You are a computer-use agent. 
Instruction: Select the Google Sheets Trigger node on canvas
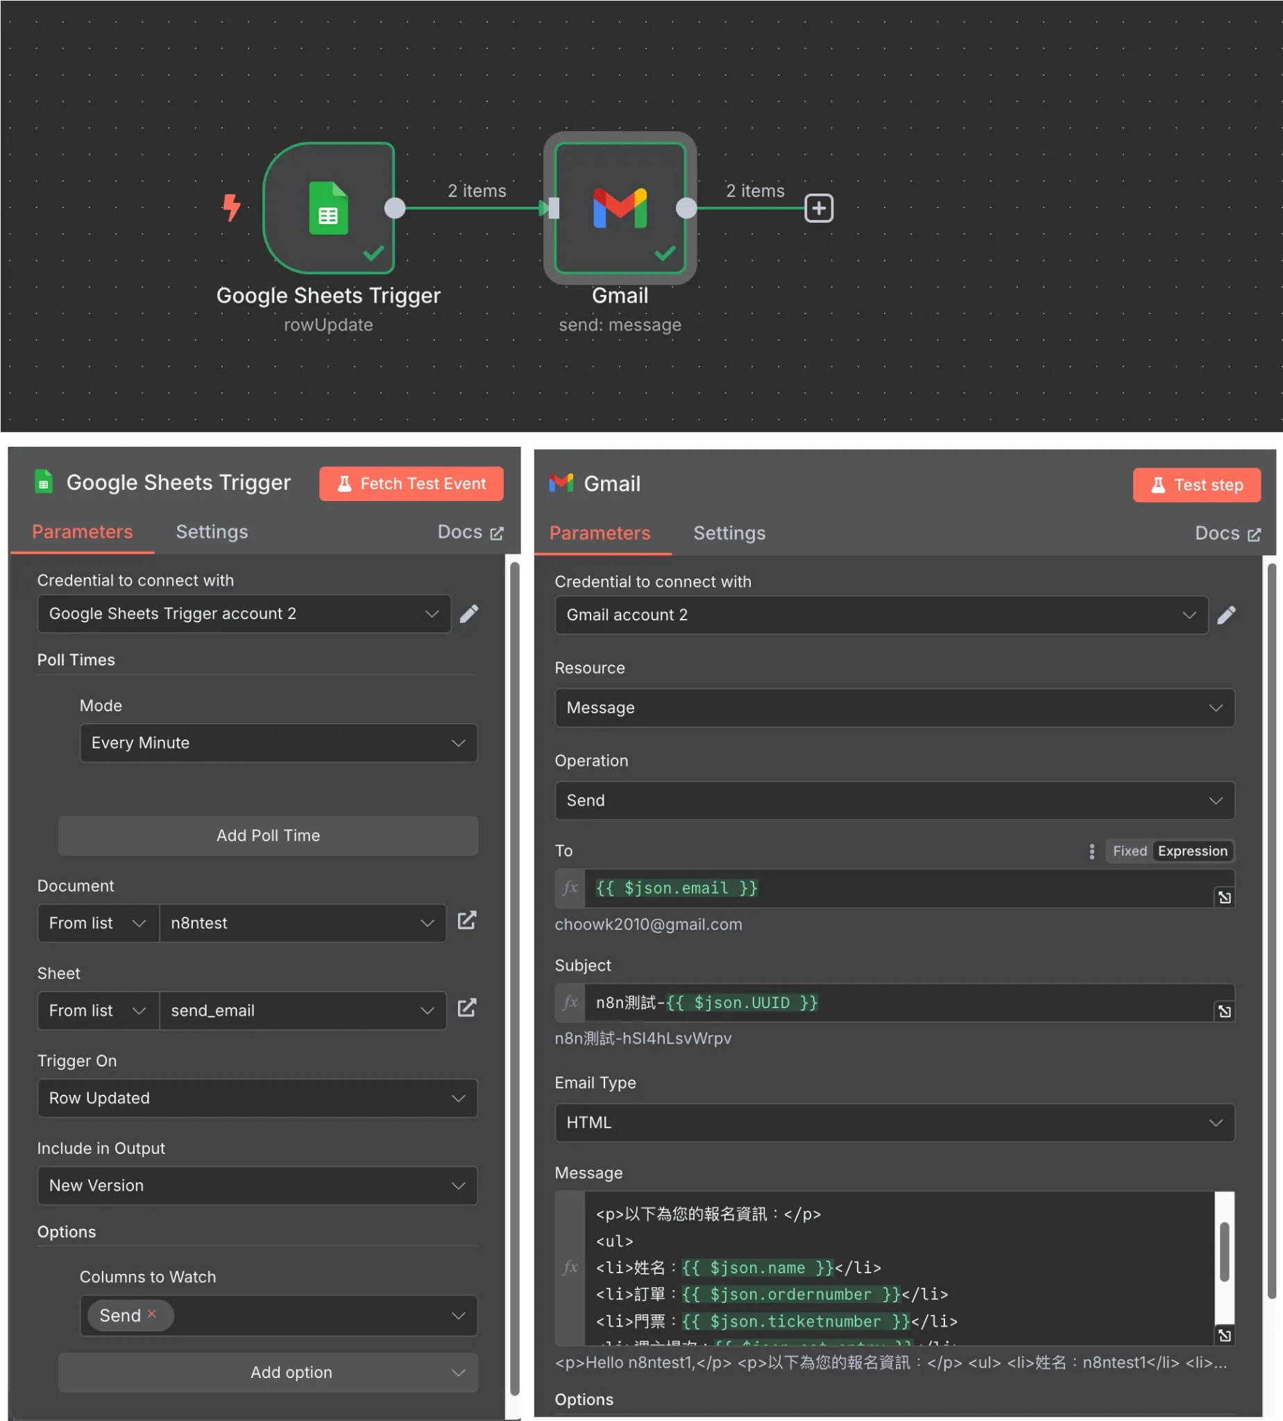tap(328, 208)
